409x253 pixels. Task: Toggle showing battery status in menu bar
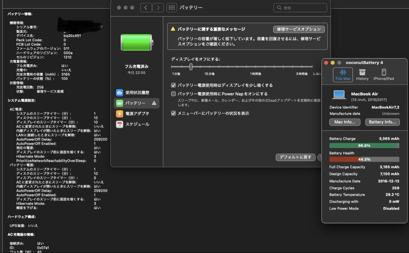[x=173, y=113]
